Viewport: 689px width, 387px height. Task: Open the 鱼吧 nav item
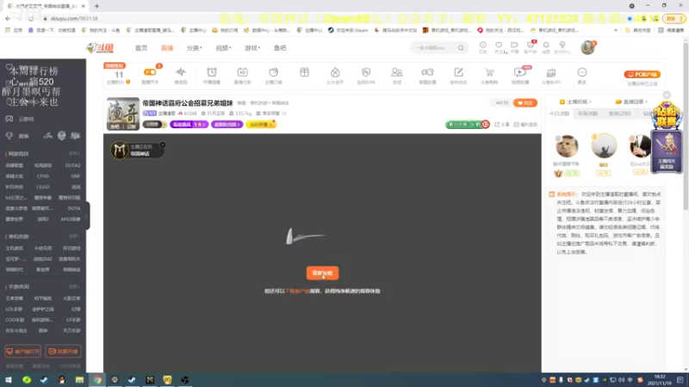point(280,48)
